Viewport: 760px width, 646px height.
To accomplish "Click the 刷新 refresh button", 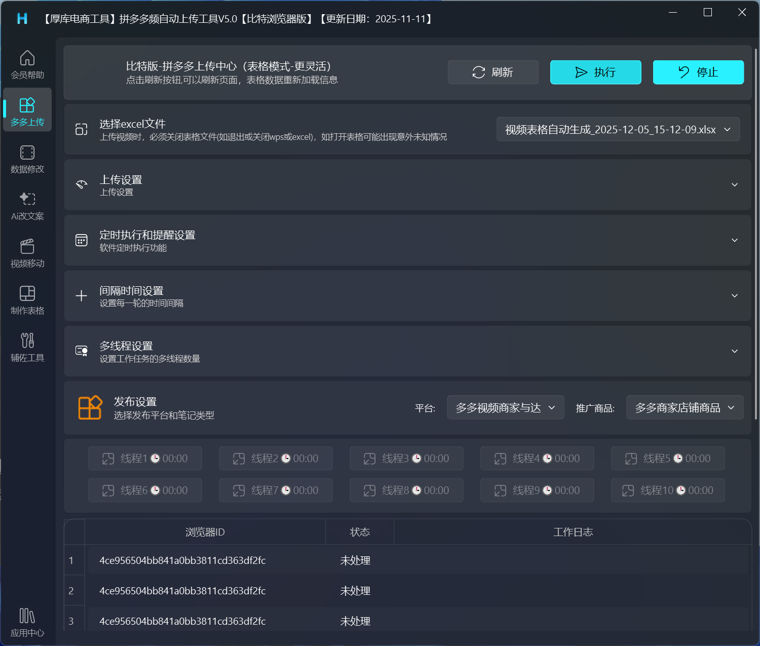I will tap(493, 72).
